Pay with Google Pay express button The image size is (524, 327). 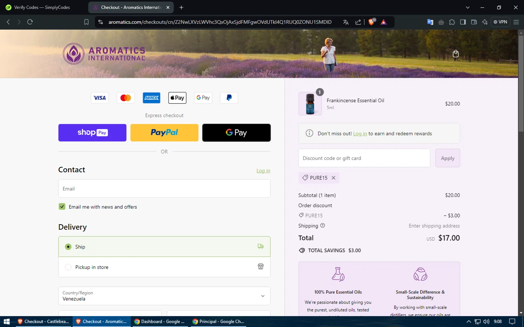pos(236,132)
